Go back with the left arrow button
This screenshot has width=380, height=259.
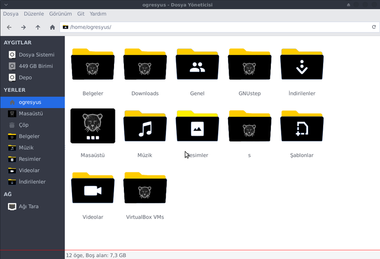(x=9, y=27)
